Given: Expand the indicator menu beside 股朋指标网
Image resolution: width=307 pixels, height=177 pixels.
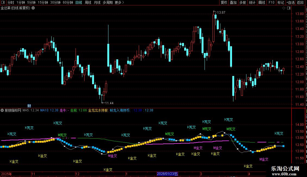Looking at the screenshot, I should tap(2, 110).
